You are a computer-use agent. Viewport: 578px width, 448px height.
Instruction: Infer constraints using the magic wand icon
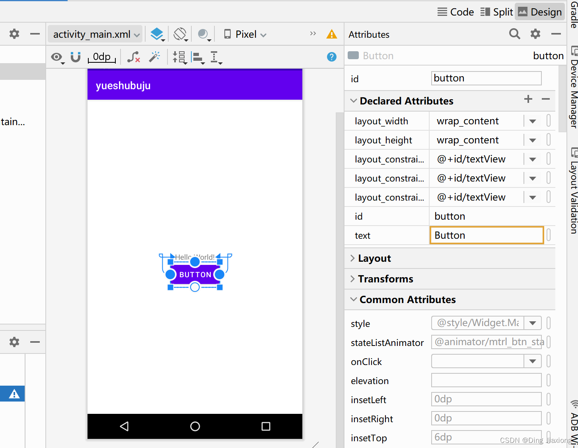pos(154,57)
